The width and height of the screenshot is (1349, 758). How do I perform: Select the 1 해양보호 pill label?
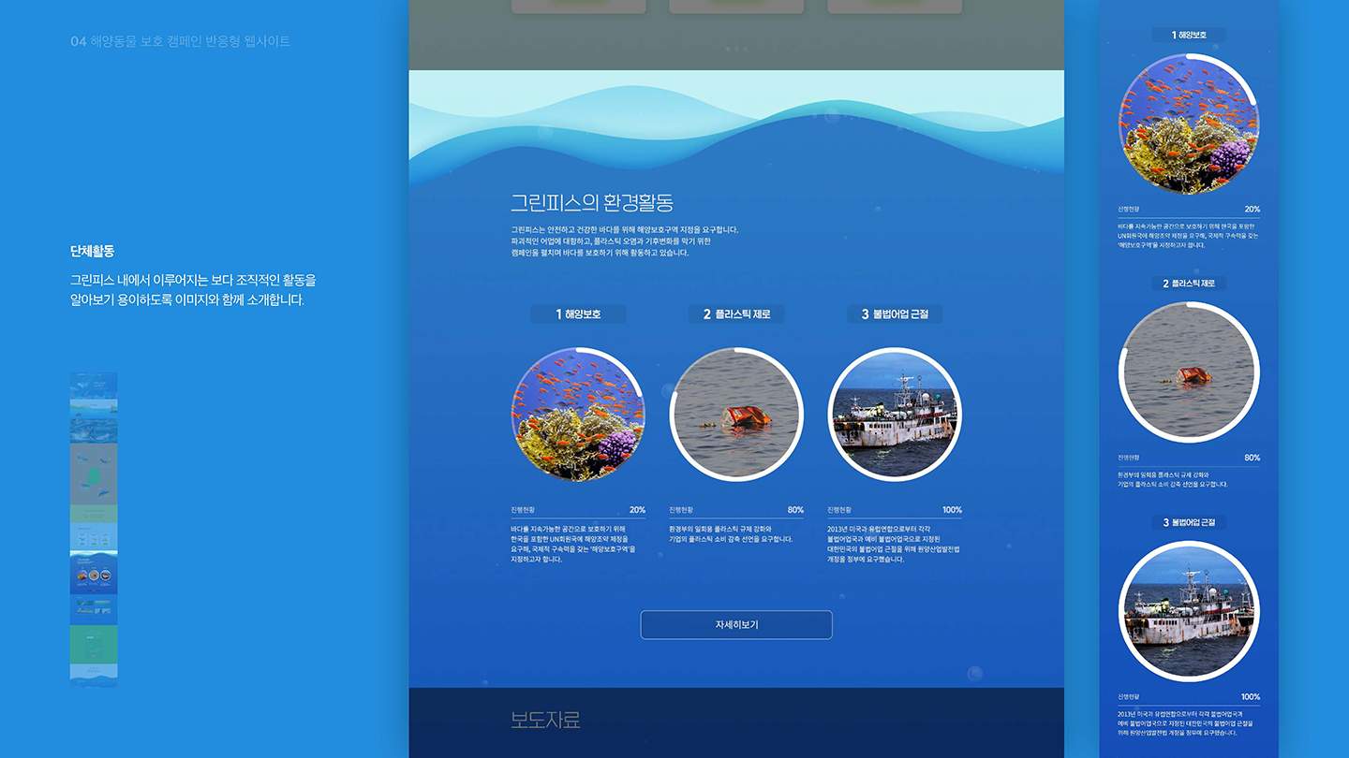[x=578, y=313]
